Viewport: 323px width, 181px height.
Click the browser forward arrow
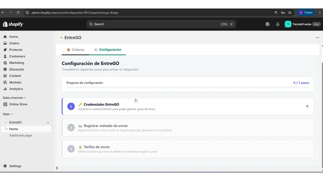pos(10,12)
